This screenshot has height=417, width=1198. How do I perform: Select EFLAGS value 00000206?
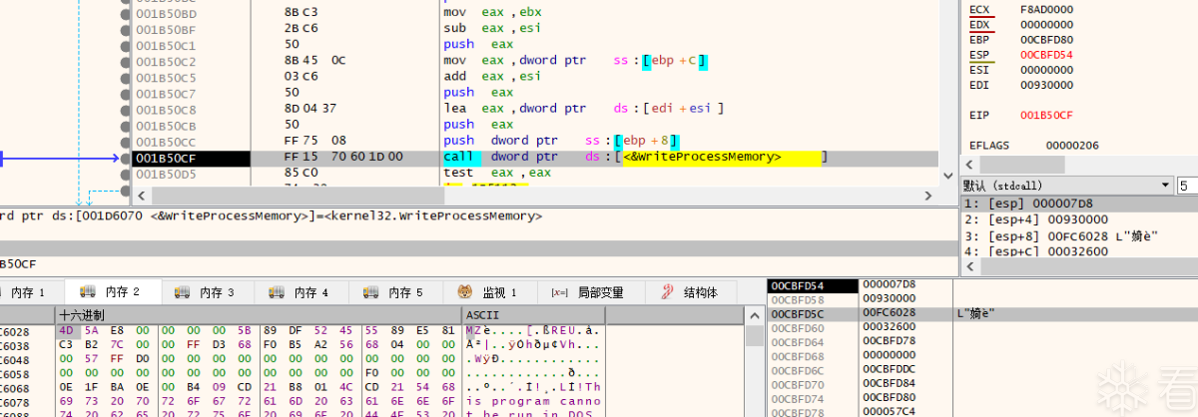tap(1073, 146)
